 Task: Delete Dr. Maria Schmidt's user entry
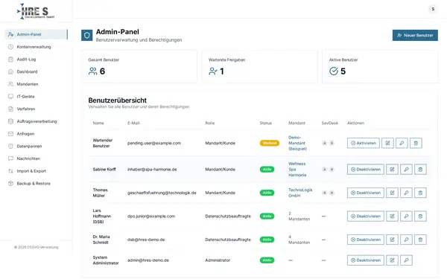pyautogui.click(x=420, y=240)
